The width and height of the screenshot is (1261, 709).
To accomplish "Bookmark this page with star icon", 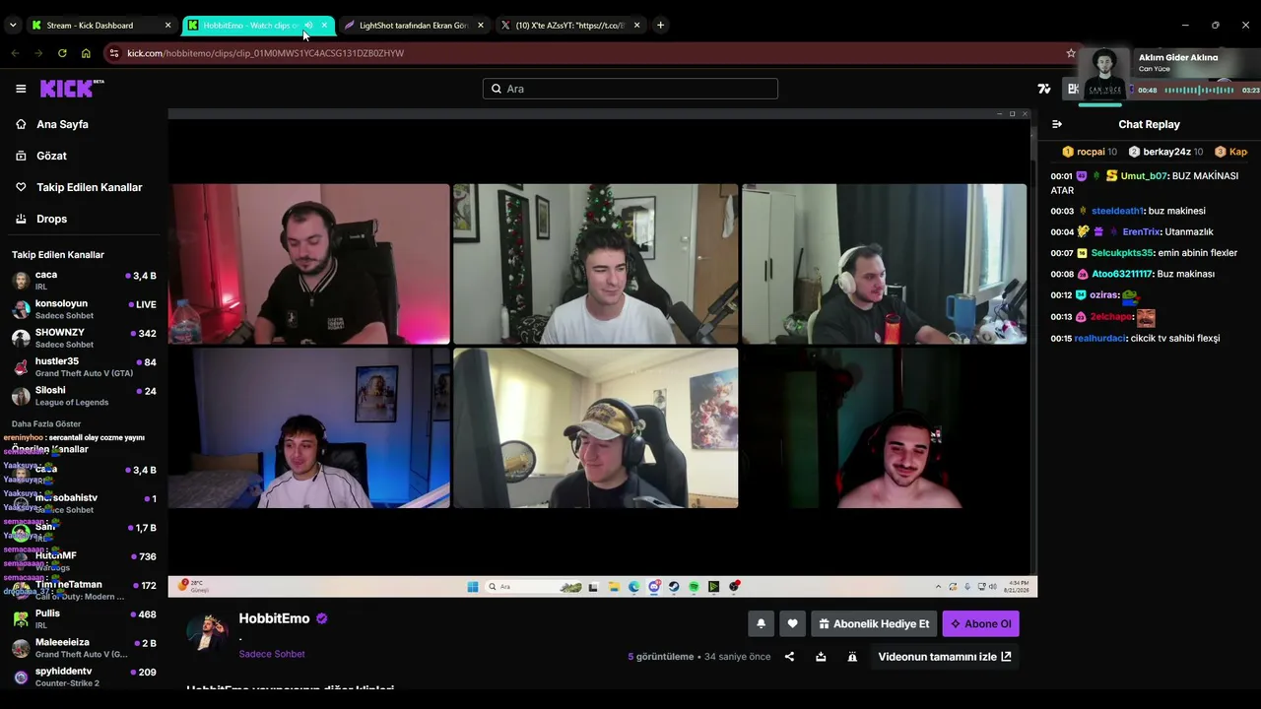I will click(x=1071, y=53).
